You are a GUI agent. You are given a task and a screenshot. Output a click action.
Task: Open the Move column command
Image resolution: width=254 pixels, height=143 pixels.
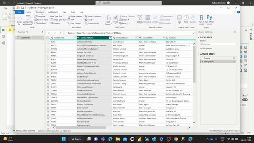89,20
